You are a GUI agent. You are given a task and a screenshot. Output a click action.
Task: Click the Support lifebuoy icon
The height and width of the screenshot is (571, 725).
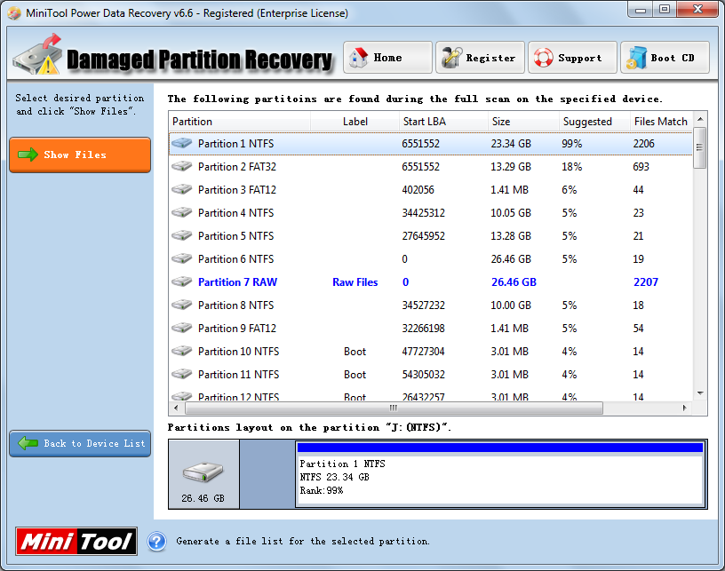(543, 58)
